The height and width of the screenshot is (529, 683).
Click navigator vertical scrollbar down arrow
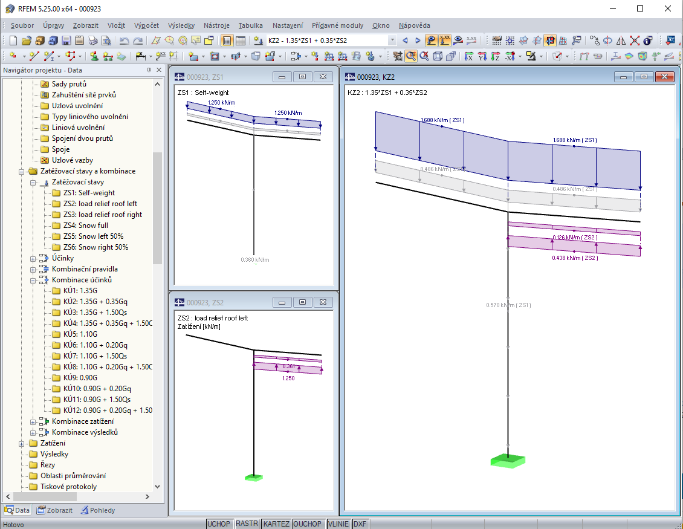pos(157,486)
